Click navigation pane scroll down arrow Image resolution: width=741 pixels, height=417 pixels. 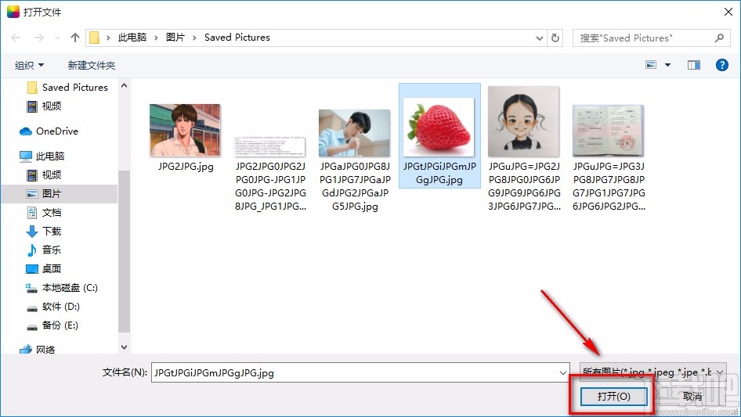click(x=124, y=347)
